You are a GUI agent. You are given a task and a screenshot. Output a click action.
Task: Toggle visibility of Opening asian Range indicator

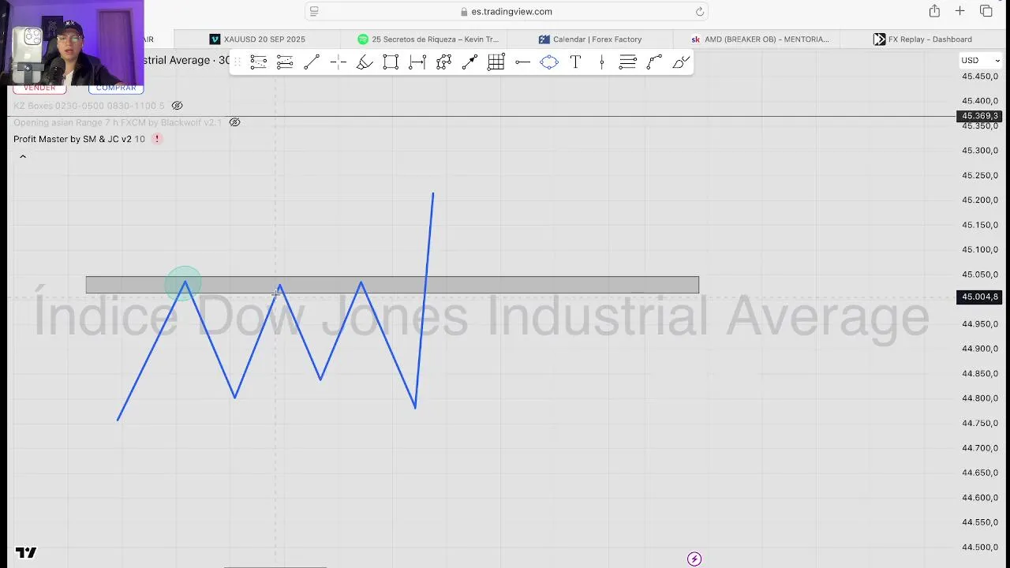(x=234, y=122)
